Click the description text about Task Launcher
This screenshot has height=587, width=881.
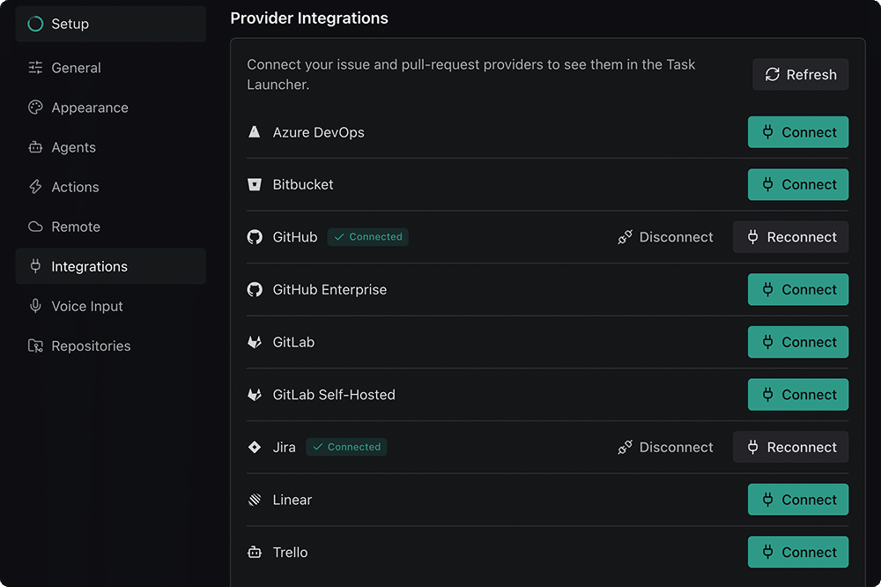pos(470,74)
